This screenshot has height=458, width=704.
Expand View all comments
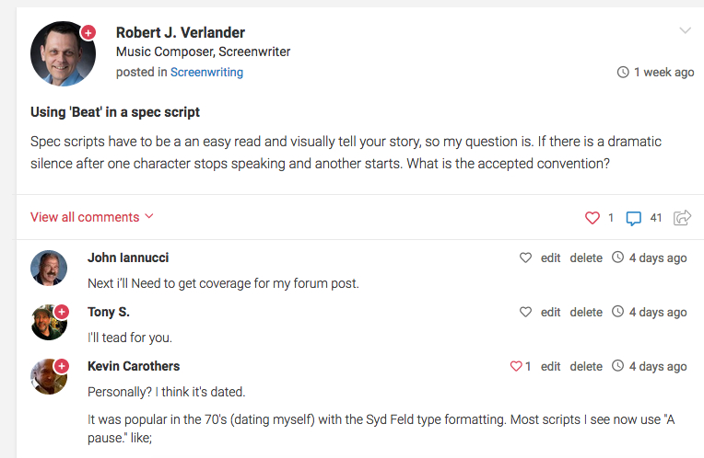click(x=91, y=217)
